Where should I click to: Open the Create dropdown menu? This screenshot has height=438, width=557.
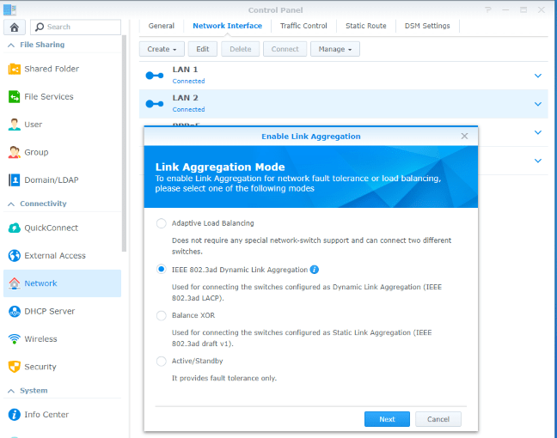pos(162,49)
